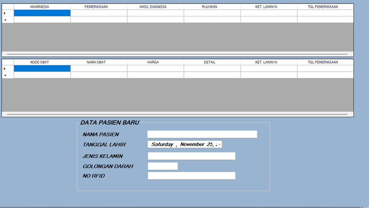Click the horizontal scrollbar of the anamnesia grid
The height and width of the screenshot is (208, 369).
pos(177,54)
